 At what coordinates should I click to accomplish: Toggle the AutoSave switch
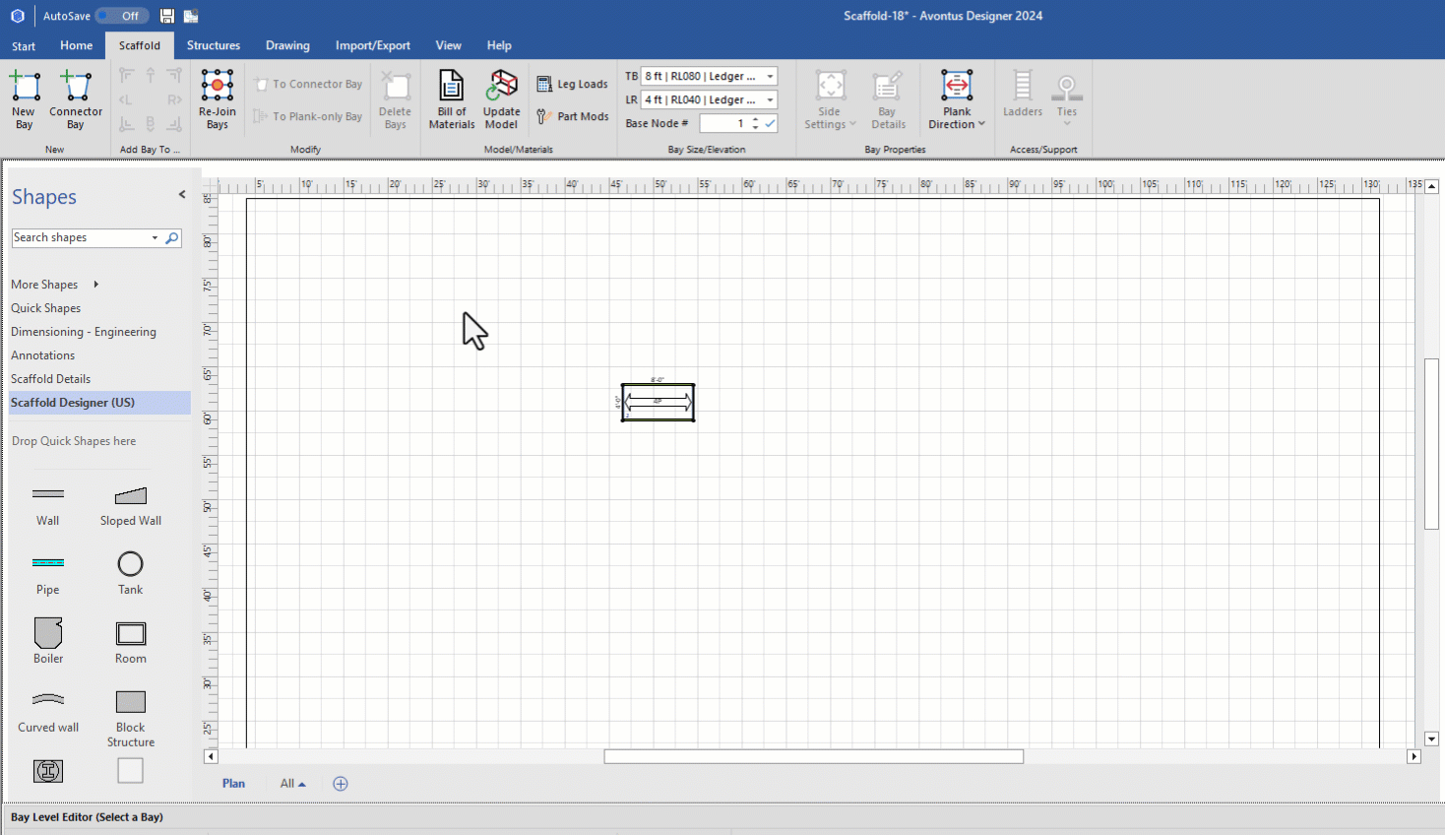pos(122,16)
